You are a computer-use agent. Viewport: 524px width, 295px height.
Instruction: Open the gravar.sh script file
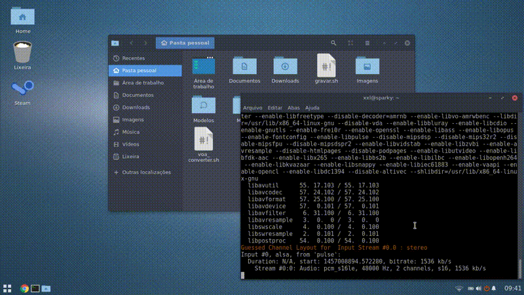pos(326,68)
